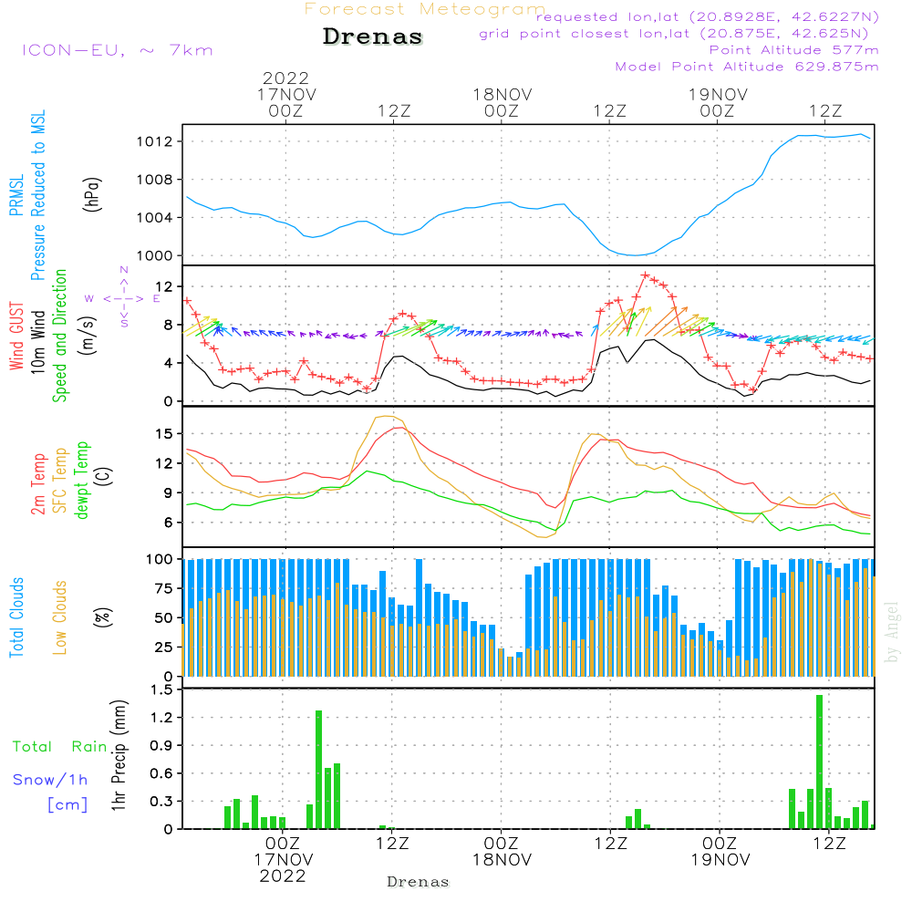Click the '(%)' cloud cover unit label
This screenshot has width=912, height=912.
[102, 617]
